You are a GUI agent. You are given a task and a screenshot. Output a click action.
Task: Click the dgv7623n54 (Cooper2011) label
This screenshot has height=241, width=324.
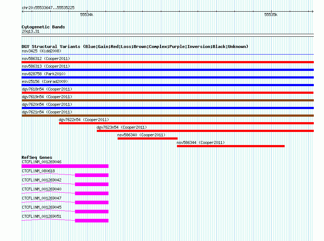[x=122, y=127]
